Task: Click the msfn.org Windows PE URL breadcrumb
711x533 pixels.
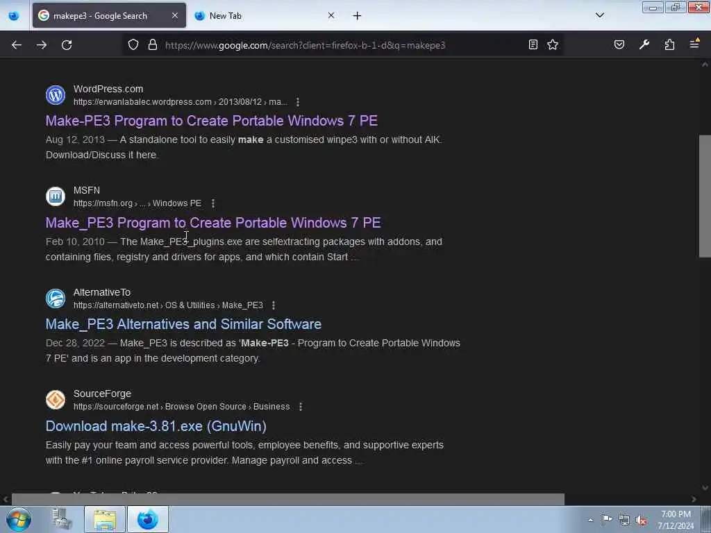Action: (137, 203)
